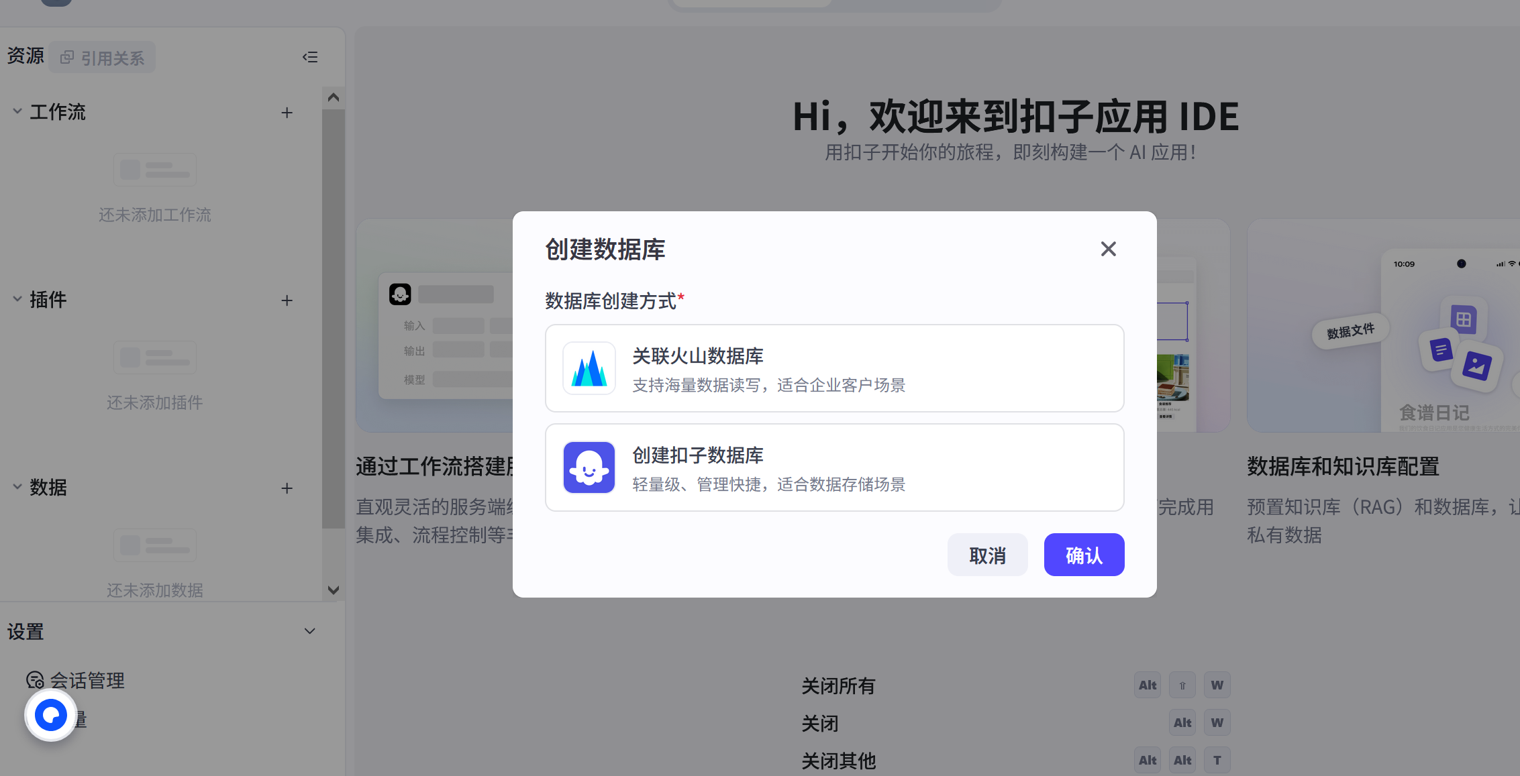Click the 资源 tab label

click(x=26, y=56)
